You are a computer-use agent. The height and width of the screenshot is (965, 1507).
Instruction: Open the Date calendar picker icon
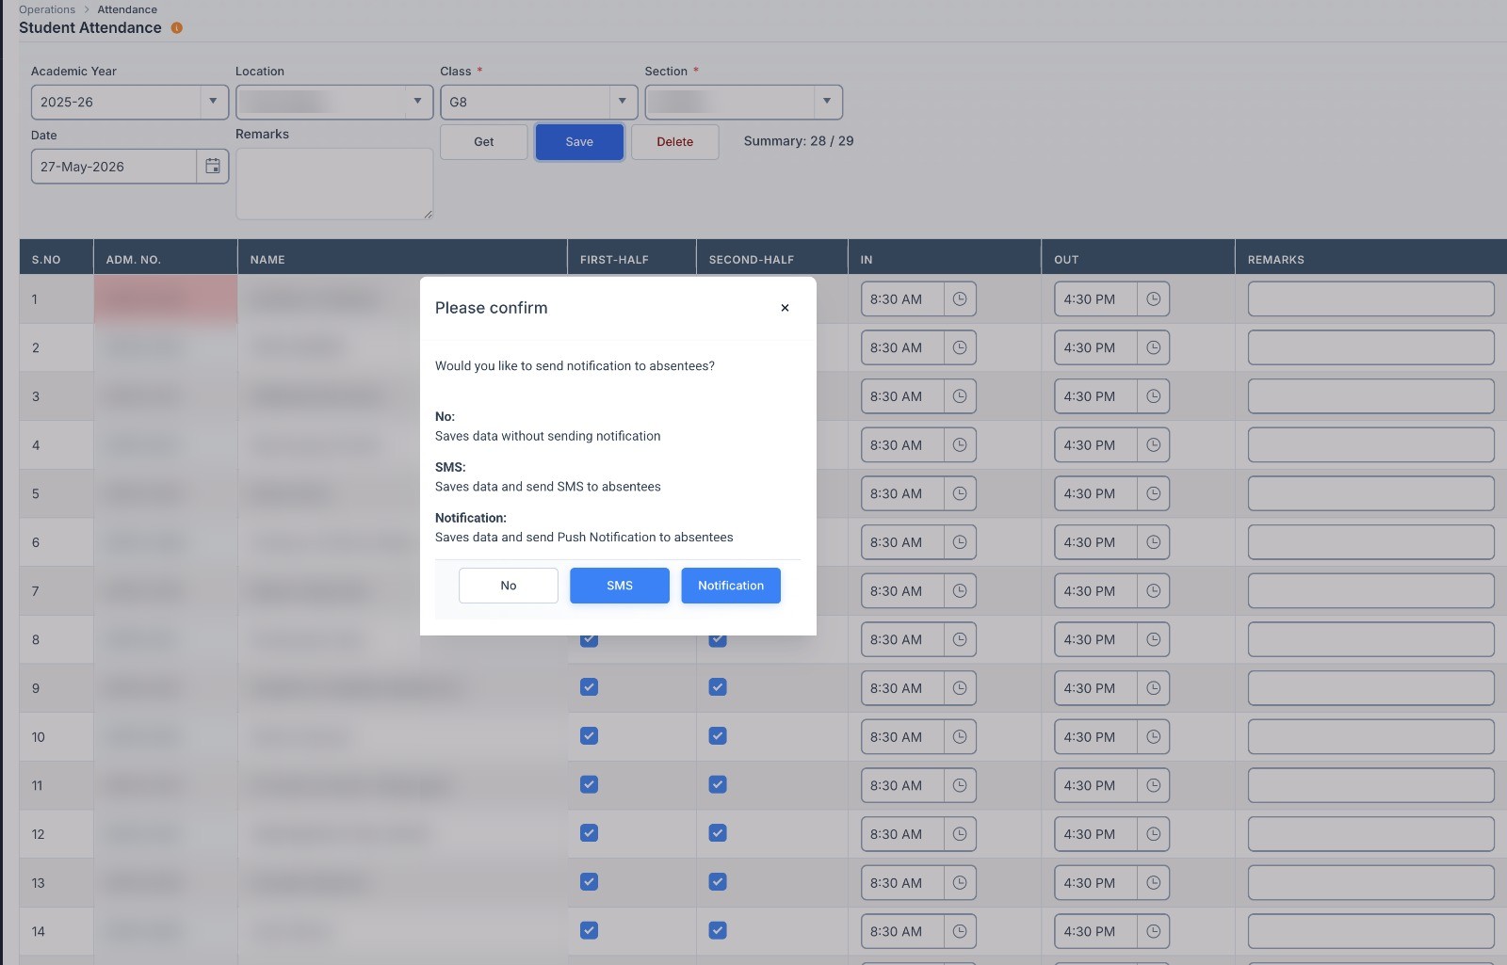[x=213, y=167]
